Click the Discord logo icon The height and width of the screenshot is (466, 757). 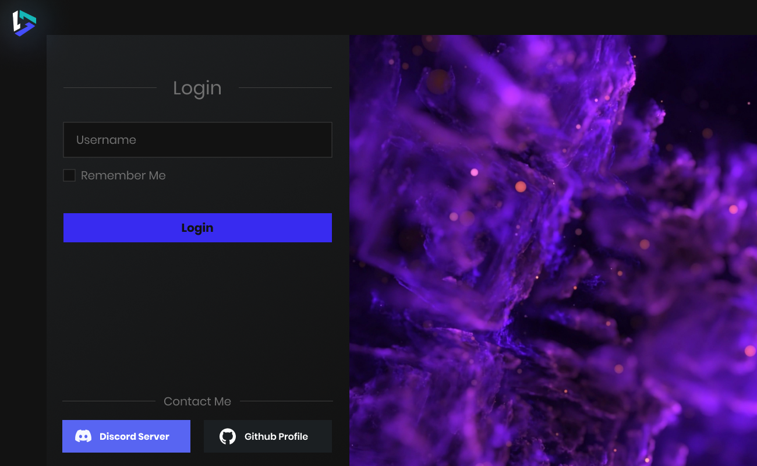pos(83,436)
